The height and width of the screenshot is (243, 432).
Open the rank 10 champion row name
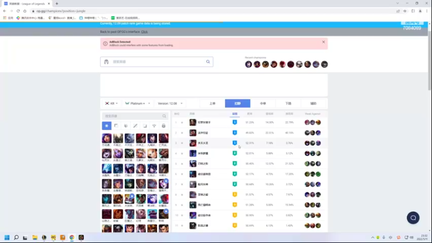[204, 215]
